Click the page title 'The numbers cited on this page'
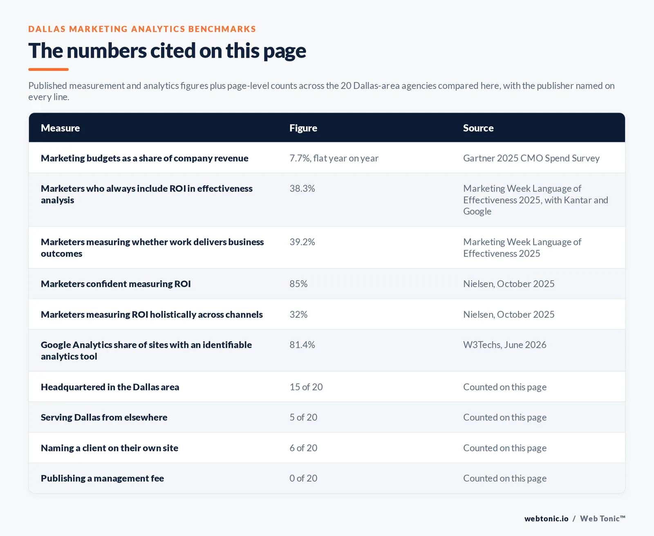This screenshot has height=536, width=654. pos(167,51)
